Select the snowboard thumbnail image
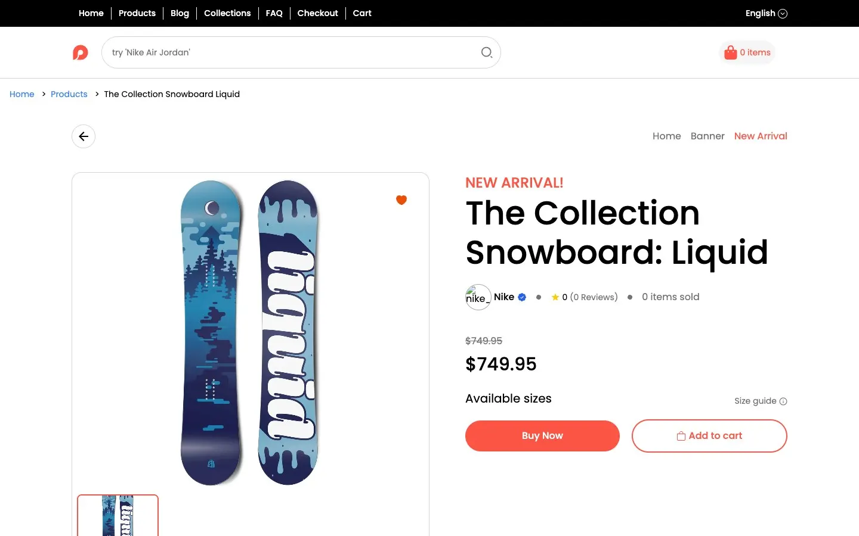The width and height of the screenshot is (859, 536). click(118, 516)
